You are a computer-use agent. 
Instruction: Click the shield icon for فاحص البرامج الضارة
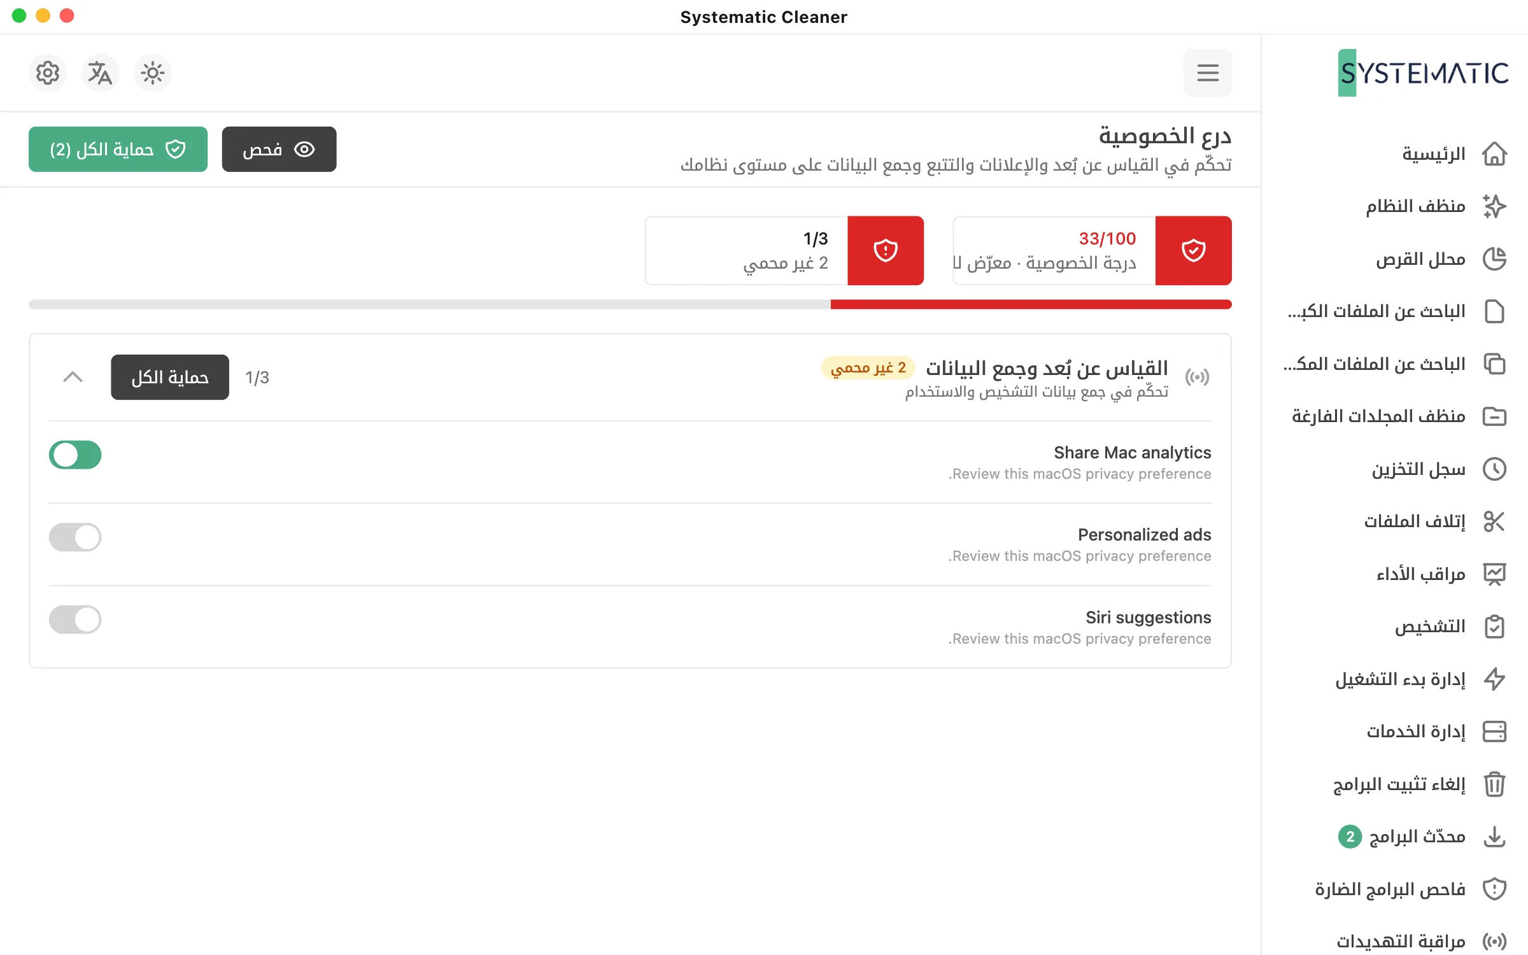(x=1494, y=889)
